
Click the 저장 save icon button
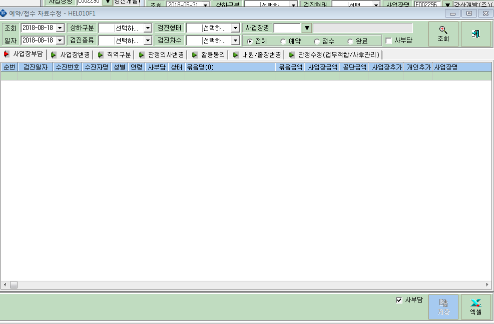tap(443, 307)
